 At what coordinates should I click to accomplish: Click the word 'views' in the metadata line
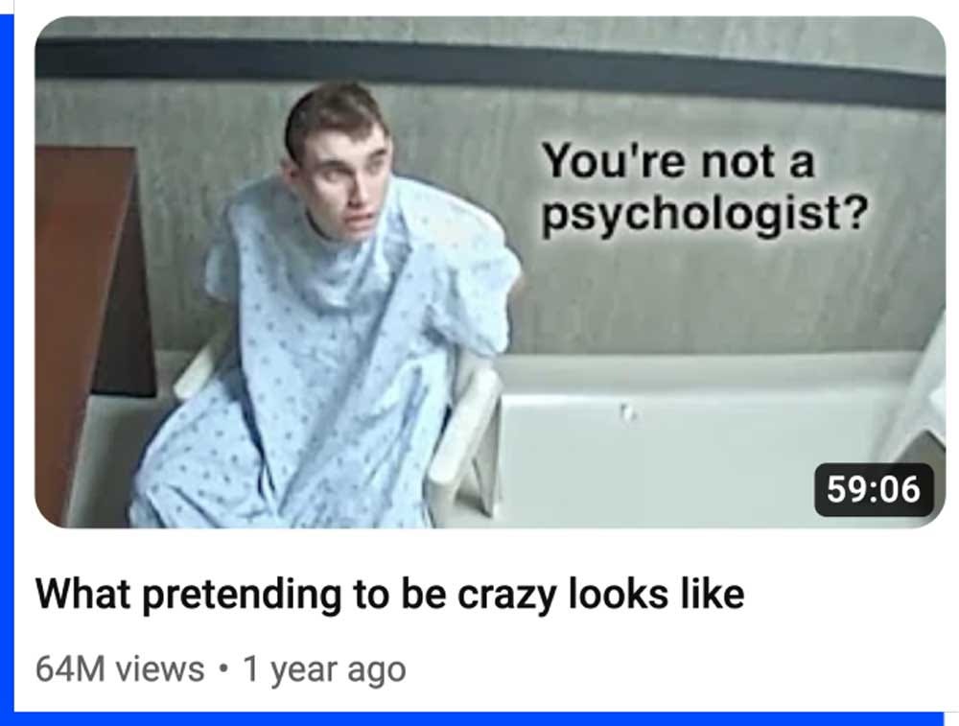point(160,668)
